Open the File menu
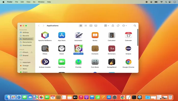This screenshot has width=178, height=101. tap(17, 2)
